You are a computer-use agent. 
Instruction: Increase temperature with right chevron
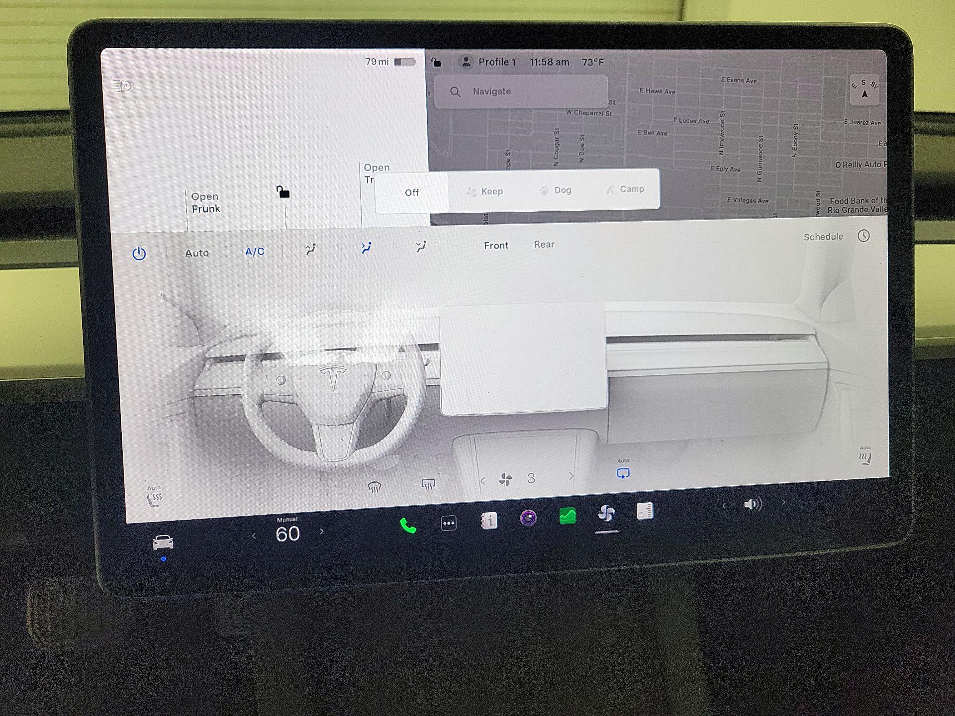(322, 532)
